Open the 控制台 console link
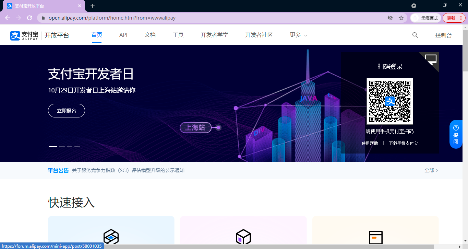The width and height of the screenshot is (468, 249). click(x=444, y=35)
